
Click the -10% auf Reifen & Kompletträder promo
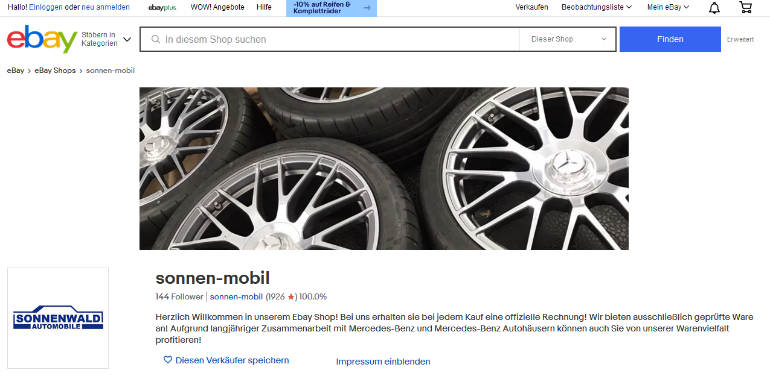332,8
